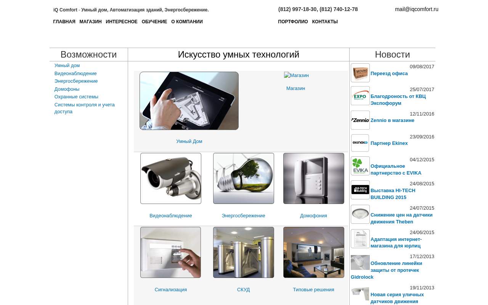Open Новая серия уличных датчиков движения news

(397, 298)
